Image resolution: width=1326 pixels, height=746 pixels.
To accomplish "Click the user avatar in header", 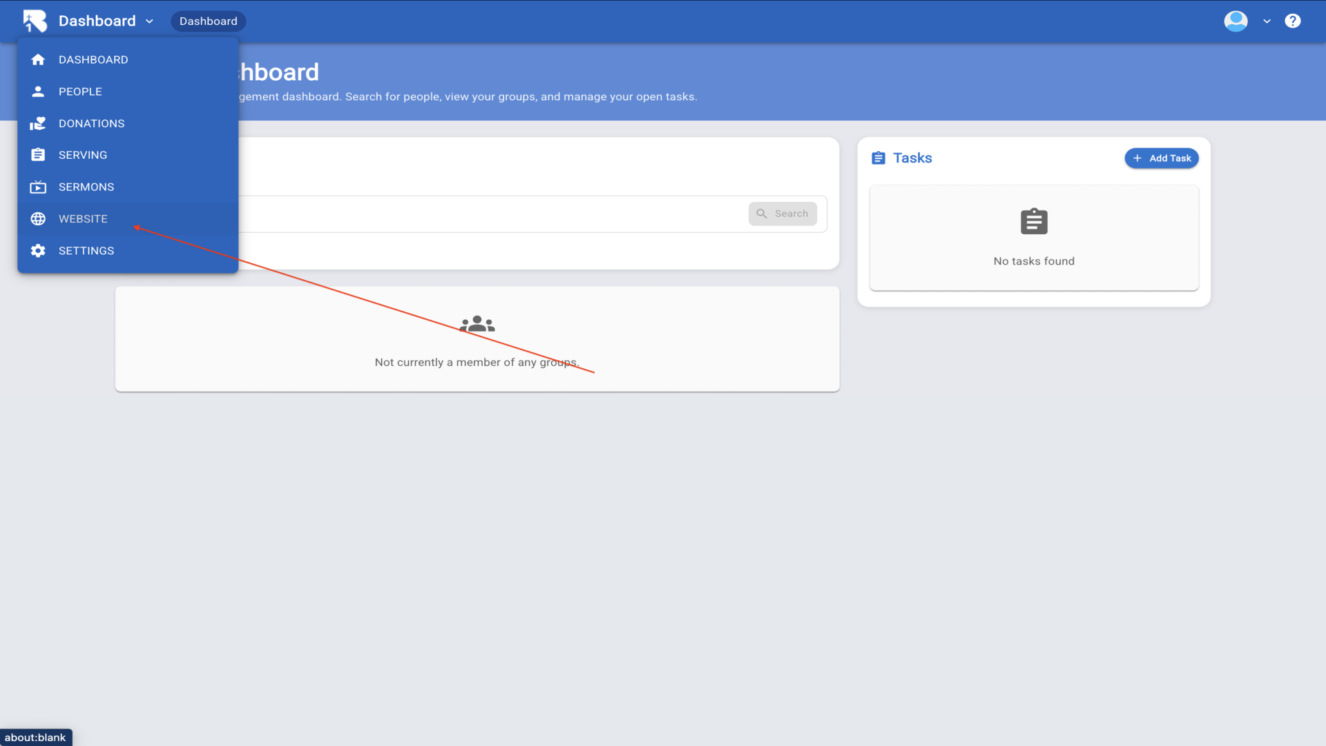I will pos(1236,21).
